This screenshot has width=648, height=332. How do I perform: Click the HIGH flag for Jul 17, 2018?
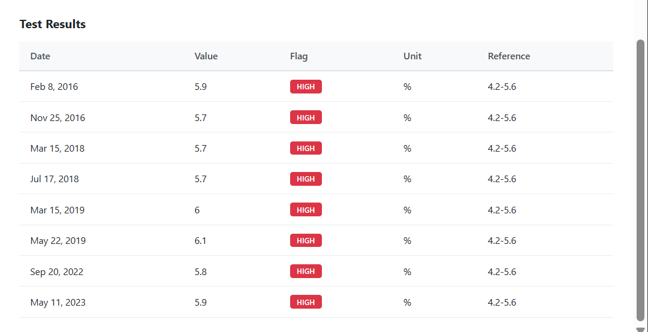[306, 179]
